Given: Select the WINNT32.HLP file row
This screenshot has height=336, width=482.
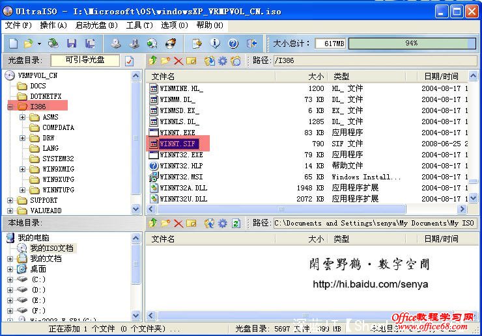Looking at the screenshot, I should point(307,166).
